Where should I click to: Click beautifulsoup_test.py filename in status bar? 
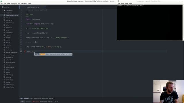tap(46, 102)
